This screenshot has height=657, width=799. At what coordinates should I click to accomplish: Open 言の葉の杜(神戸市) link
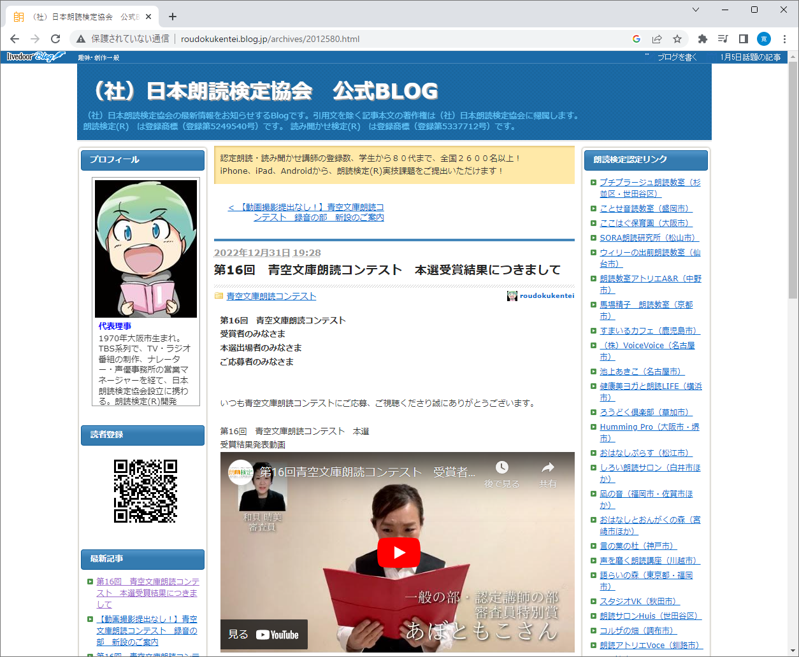click(x=638, y=546)
